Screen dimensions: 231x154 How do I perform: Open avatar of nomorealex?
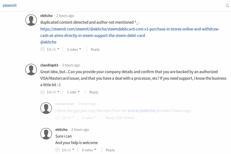46,108
